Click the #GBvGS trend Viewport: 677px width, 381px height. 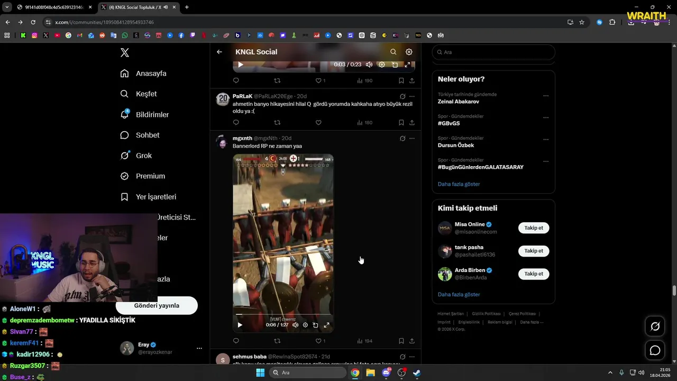click(x=449, y=123)
